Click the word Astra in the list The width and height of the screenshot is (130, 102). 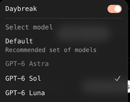click(x=39, y=64)
